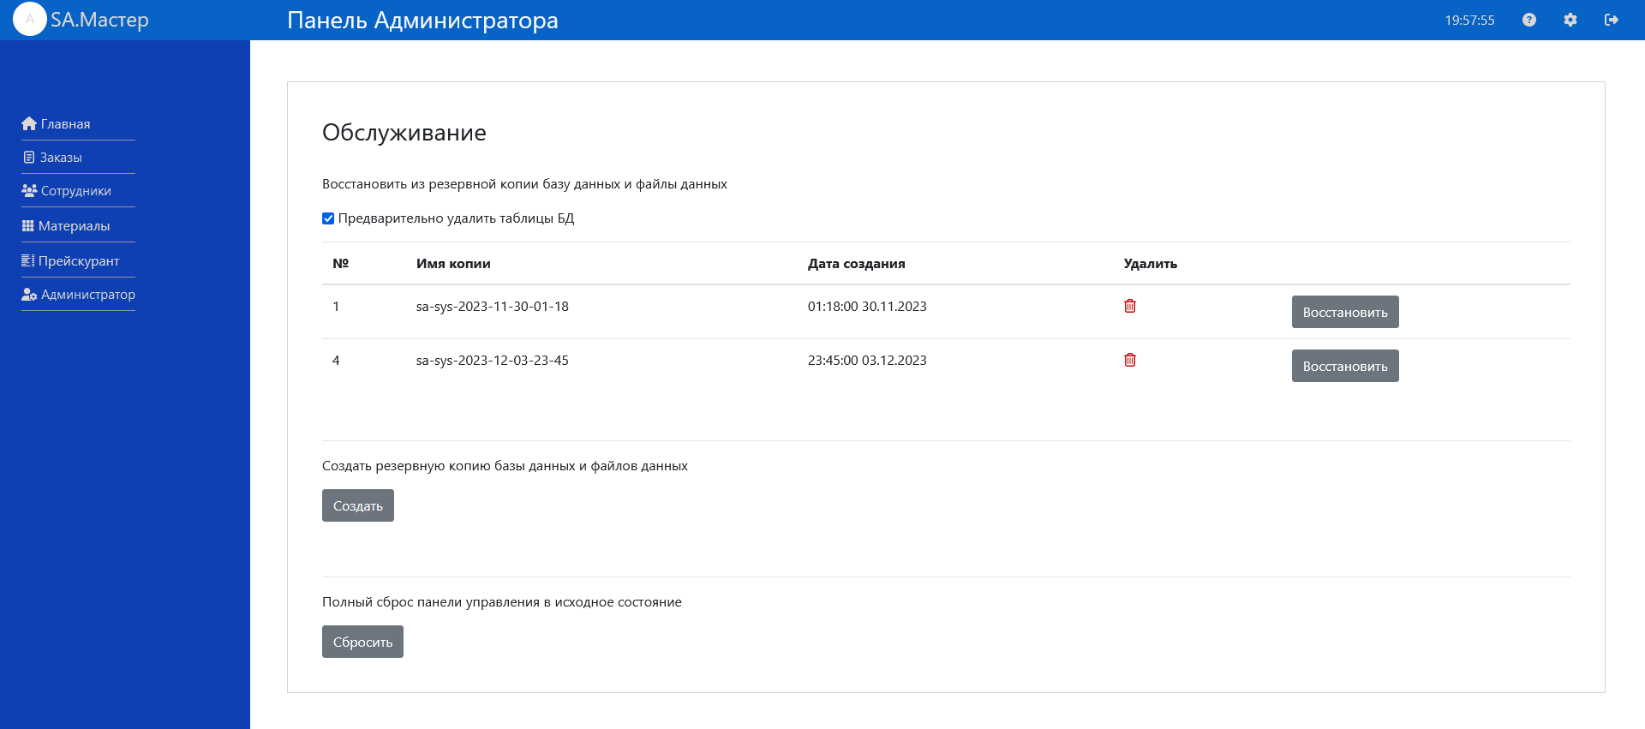
Task: Click the grid icon beside Материалы
Action: click(28, 225)
